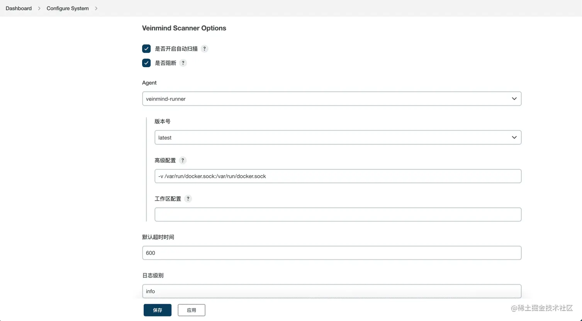Viewport: 582px width, 321px height.
Task: Click the 是否阻断 label text
Action: pyautogui.click(x=165, y=63)
